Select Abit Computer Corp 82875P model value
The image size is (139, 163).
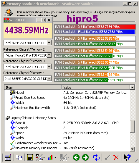pyautogui.click(x=95, y=93)
